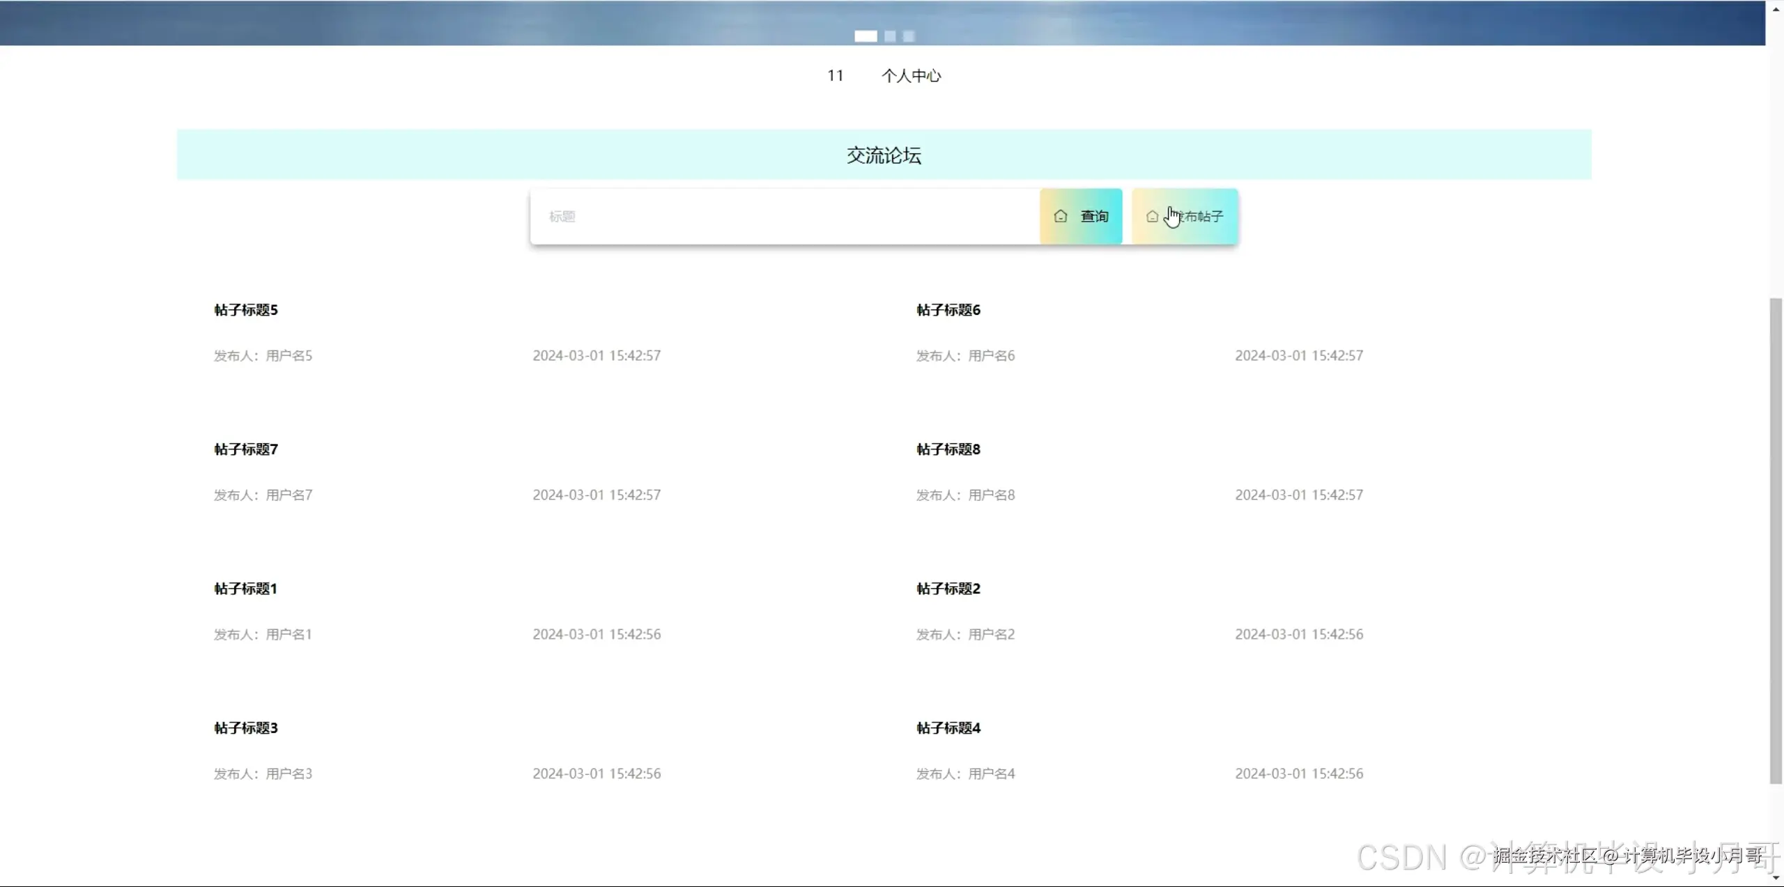Click the scrollbar down arrow
Viewport: 1784px width, 887px height.
click(1775, 879)
